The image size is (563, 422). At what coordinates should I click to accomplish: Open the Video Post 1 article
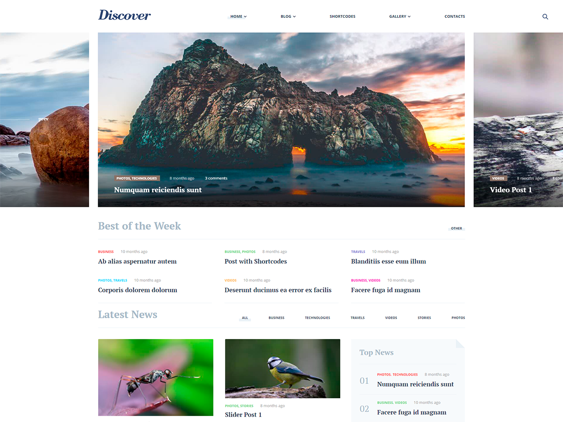click(511, 190)
